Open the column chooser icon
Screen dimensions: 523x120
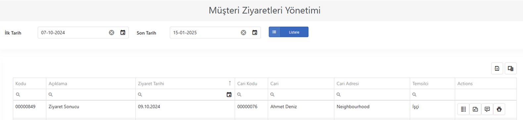tap(510, 68)
